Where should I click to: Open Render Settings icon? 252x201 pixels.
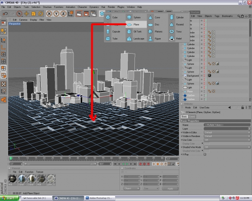(93, 14)
